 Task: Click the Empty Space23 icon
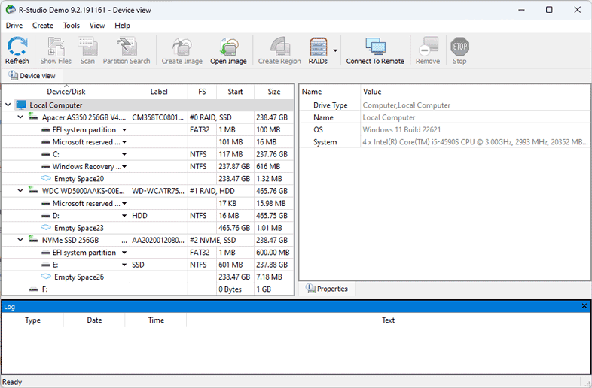click(46, 227)
